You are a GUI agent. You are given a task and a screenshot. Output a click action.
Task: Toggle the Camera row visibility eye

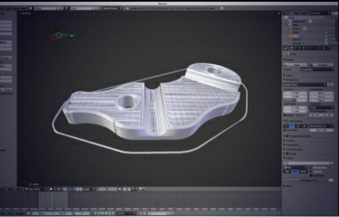(x=326, y=28)
